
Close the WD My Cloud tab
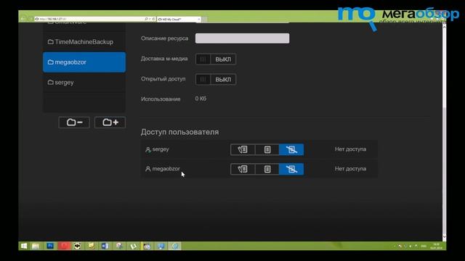click(x=199, y=20)
